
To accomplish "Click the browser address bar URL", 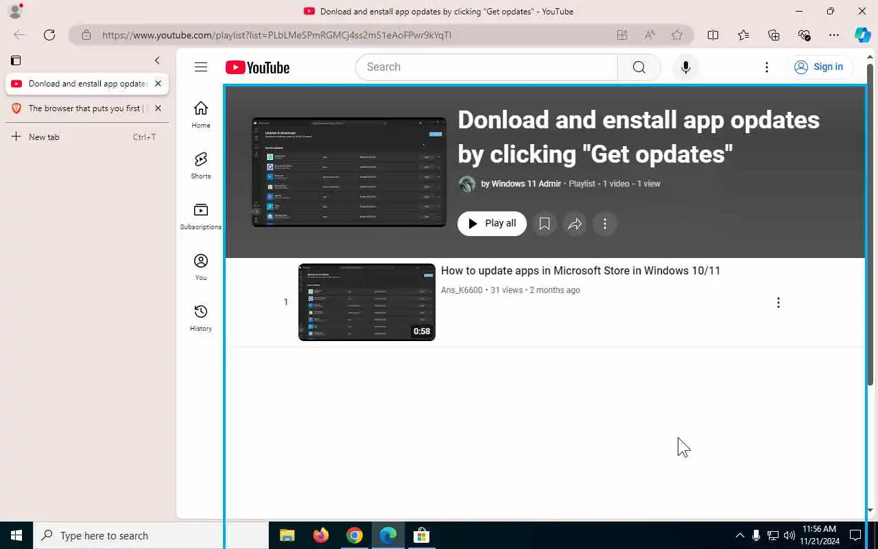I will [x=276, y=35].
